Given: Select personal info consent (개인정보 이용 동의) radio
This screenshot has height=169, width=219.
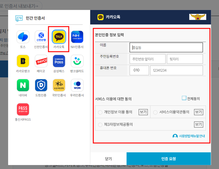Looking at the screenshot, I should click(100, 112).
